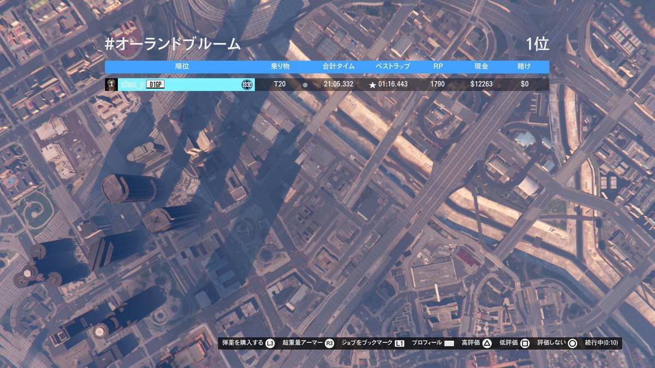The height and width of the screenshot is (368, 655).
Task: Click the player name sSouL_p
Action: click(x=132, y=85)
